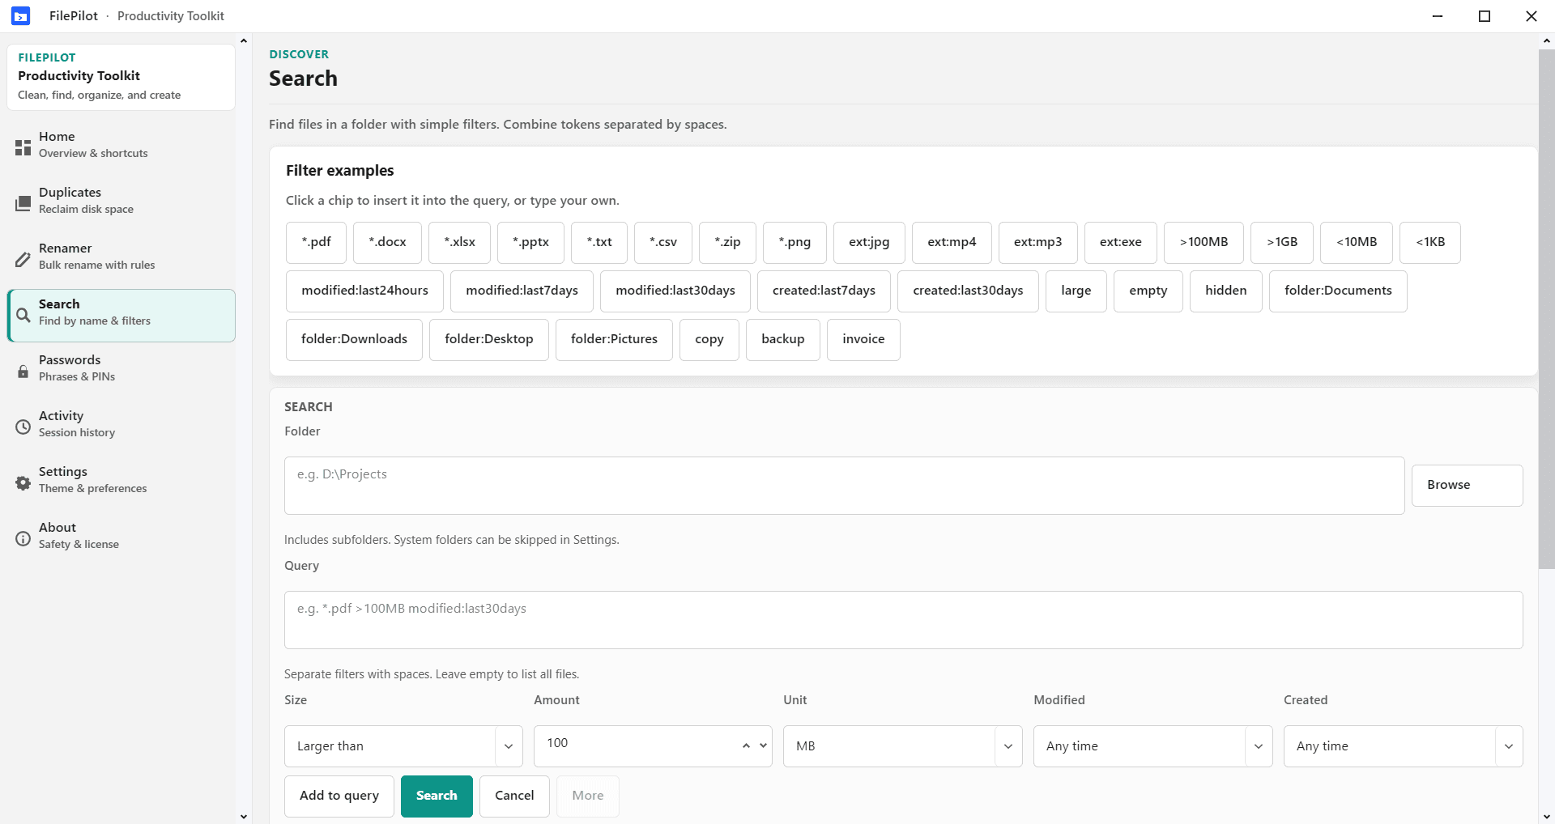Screen dimensions: 1555x824
Task: Insert folder:Downloads chip
Action: (354, 339)
